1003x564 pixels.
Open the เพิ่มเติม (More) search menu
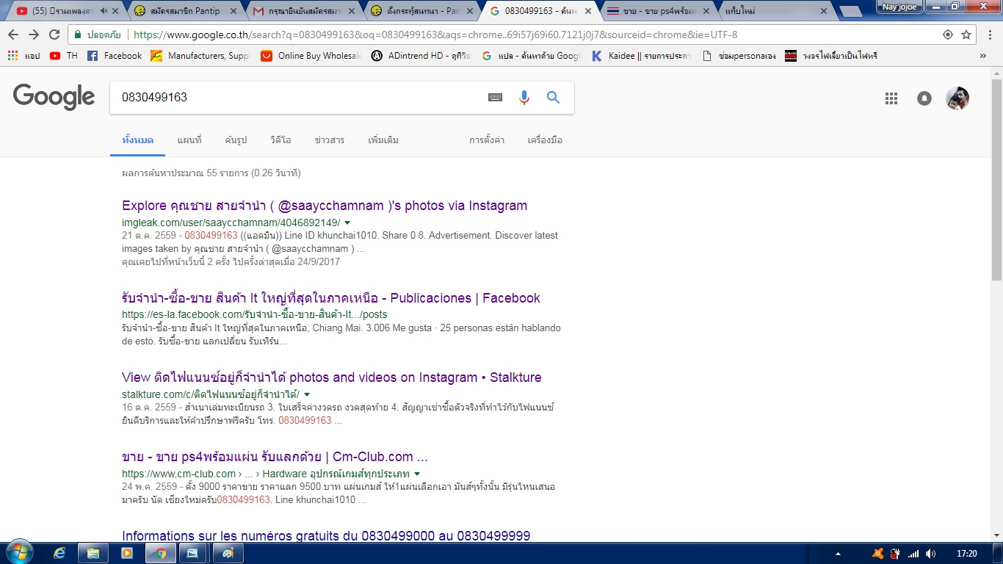point(383,140)
